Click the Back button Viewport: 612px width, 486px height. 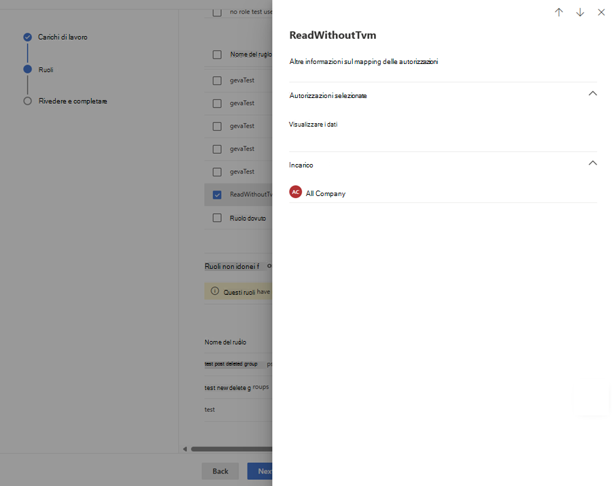[220, 471]
